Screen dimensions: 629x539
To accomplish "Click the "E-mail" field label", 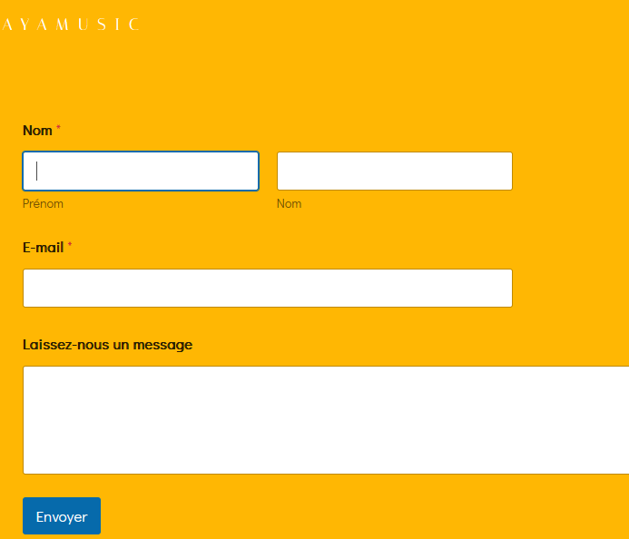I will [43, 247].
